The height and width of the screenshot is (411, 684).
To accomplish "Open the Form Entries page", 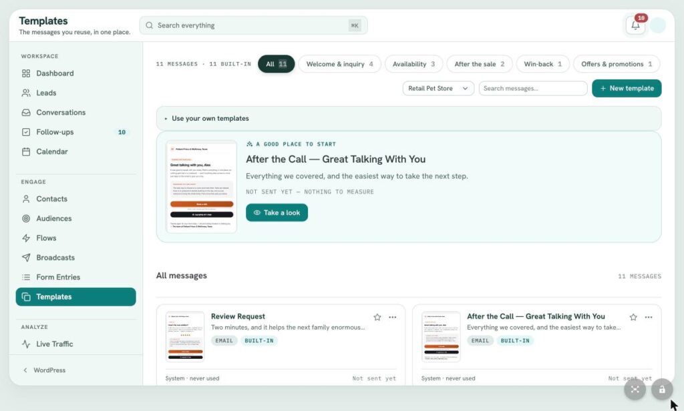I will pos(75,277).
